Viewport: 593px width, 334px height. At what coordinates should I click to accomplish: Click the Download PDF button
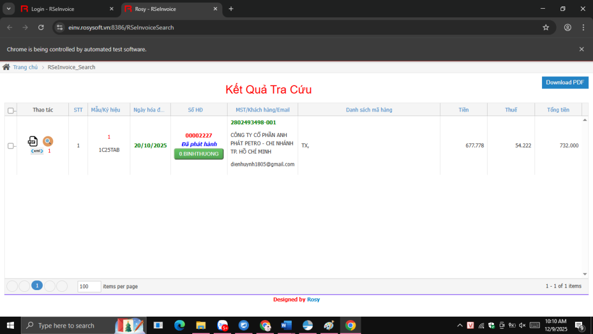pyautogui.click(x=565, y=83)
